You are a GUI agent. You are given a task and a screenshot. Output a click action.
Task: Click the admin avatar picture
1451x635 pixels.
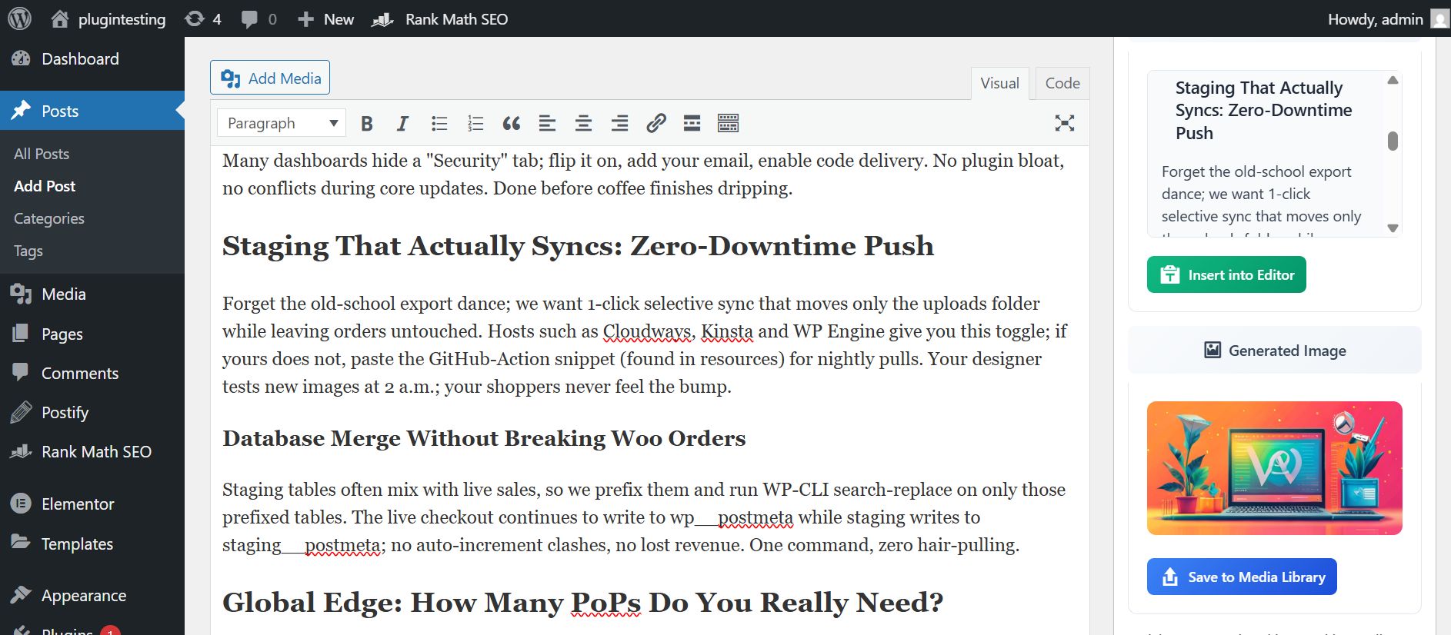(x=1439, y=18)
